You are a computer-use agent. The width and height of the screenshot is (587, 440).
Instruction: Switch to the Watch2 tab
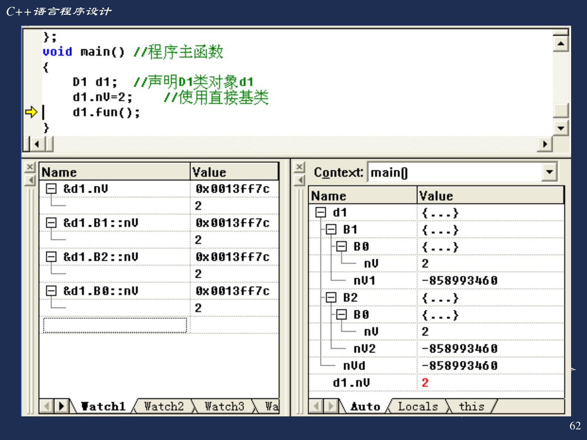click(x=163, y=406)
